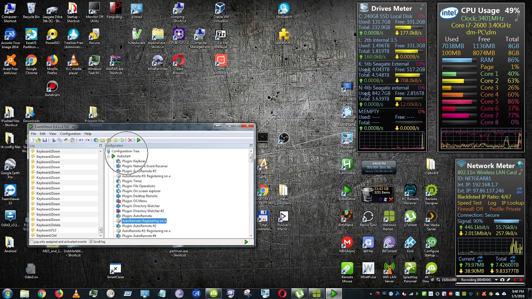The height and width of the screenshot is (299, 532).
Task: Open the EventGhost File menu
Action: point(33,134)
